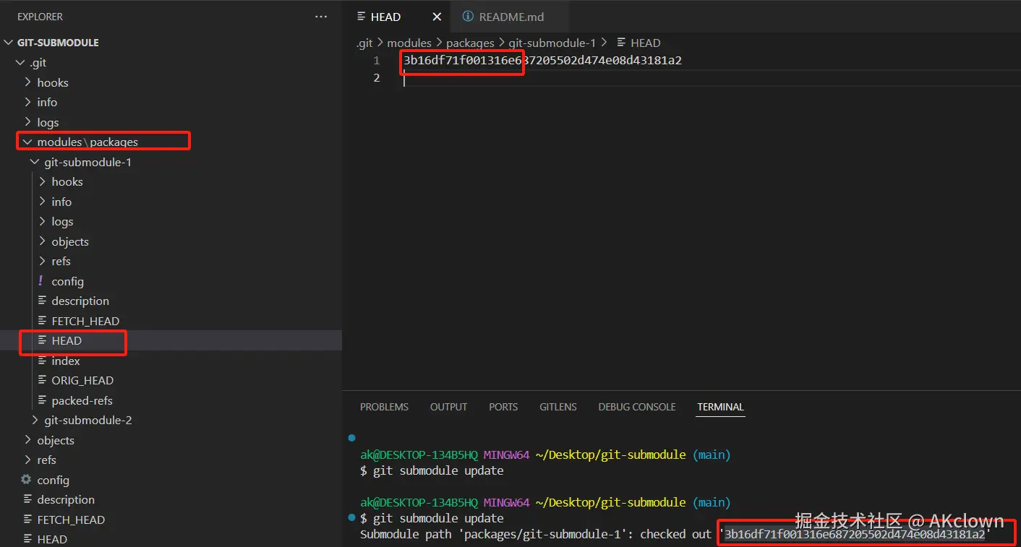Click the info icon on README.md tab
Image resolution: width=1021 pixels, height=547 pixels.
468,17
